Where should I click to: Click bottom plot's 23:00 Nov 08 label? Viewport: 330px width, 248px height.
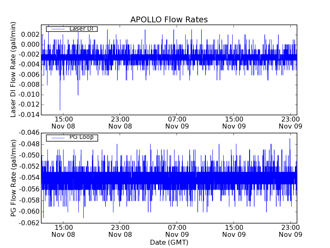click(x=120, y=231)
